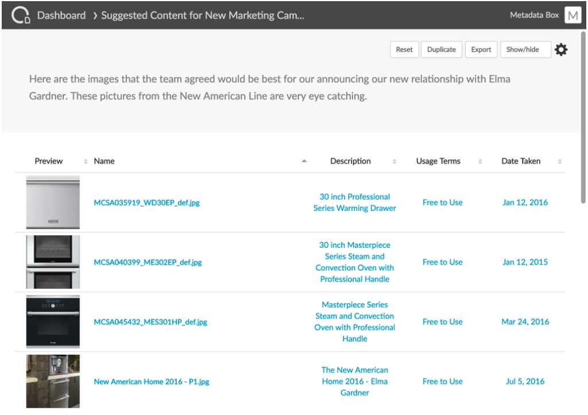Click the warming drawer preview thumbnail
This screenshot has width=588, height=415.
tap(53, 203)
